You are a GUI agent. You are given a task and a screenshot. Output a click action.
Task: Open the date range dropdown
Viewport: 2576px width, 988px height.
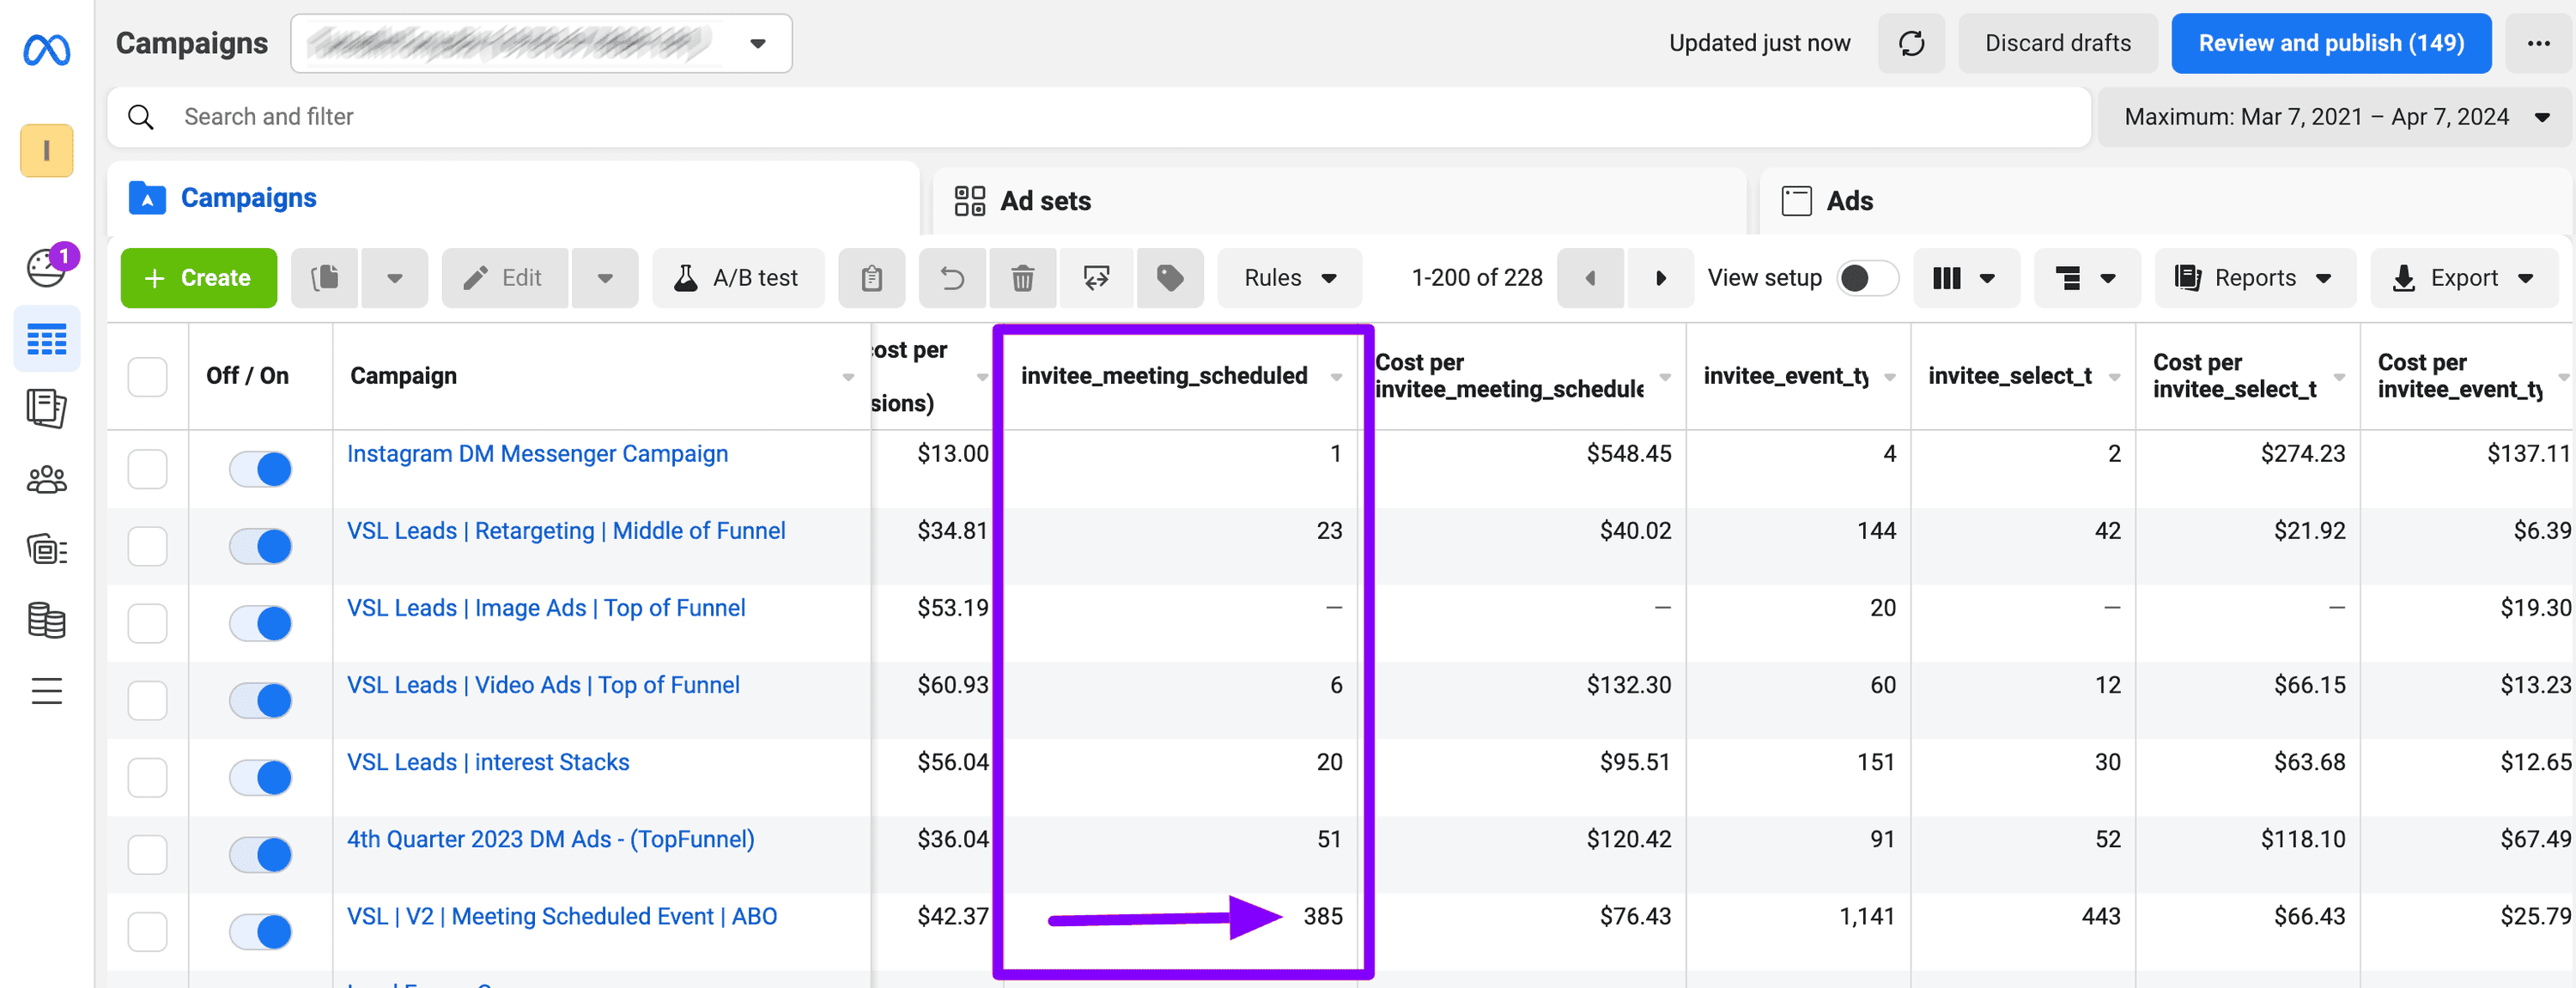2334,117
